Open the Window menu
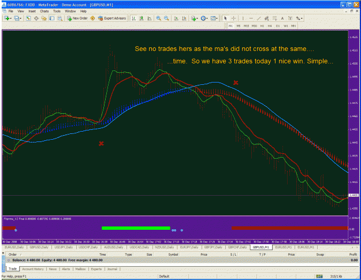The width and height of the screenshot is (361, 280). tap(70, 11)
